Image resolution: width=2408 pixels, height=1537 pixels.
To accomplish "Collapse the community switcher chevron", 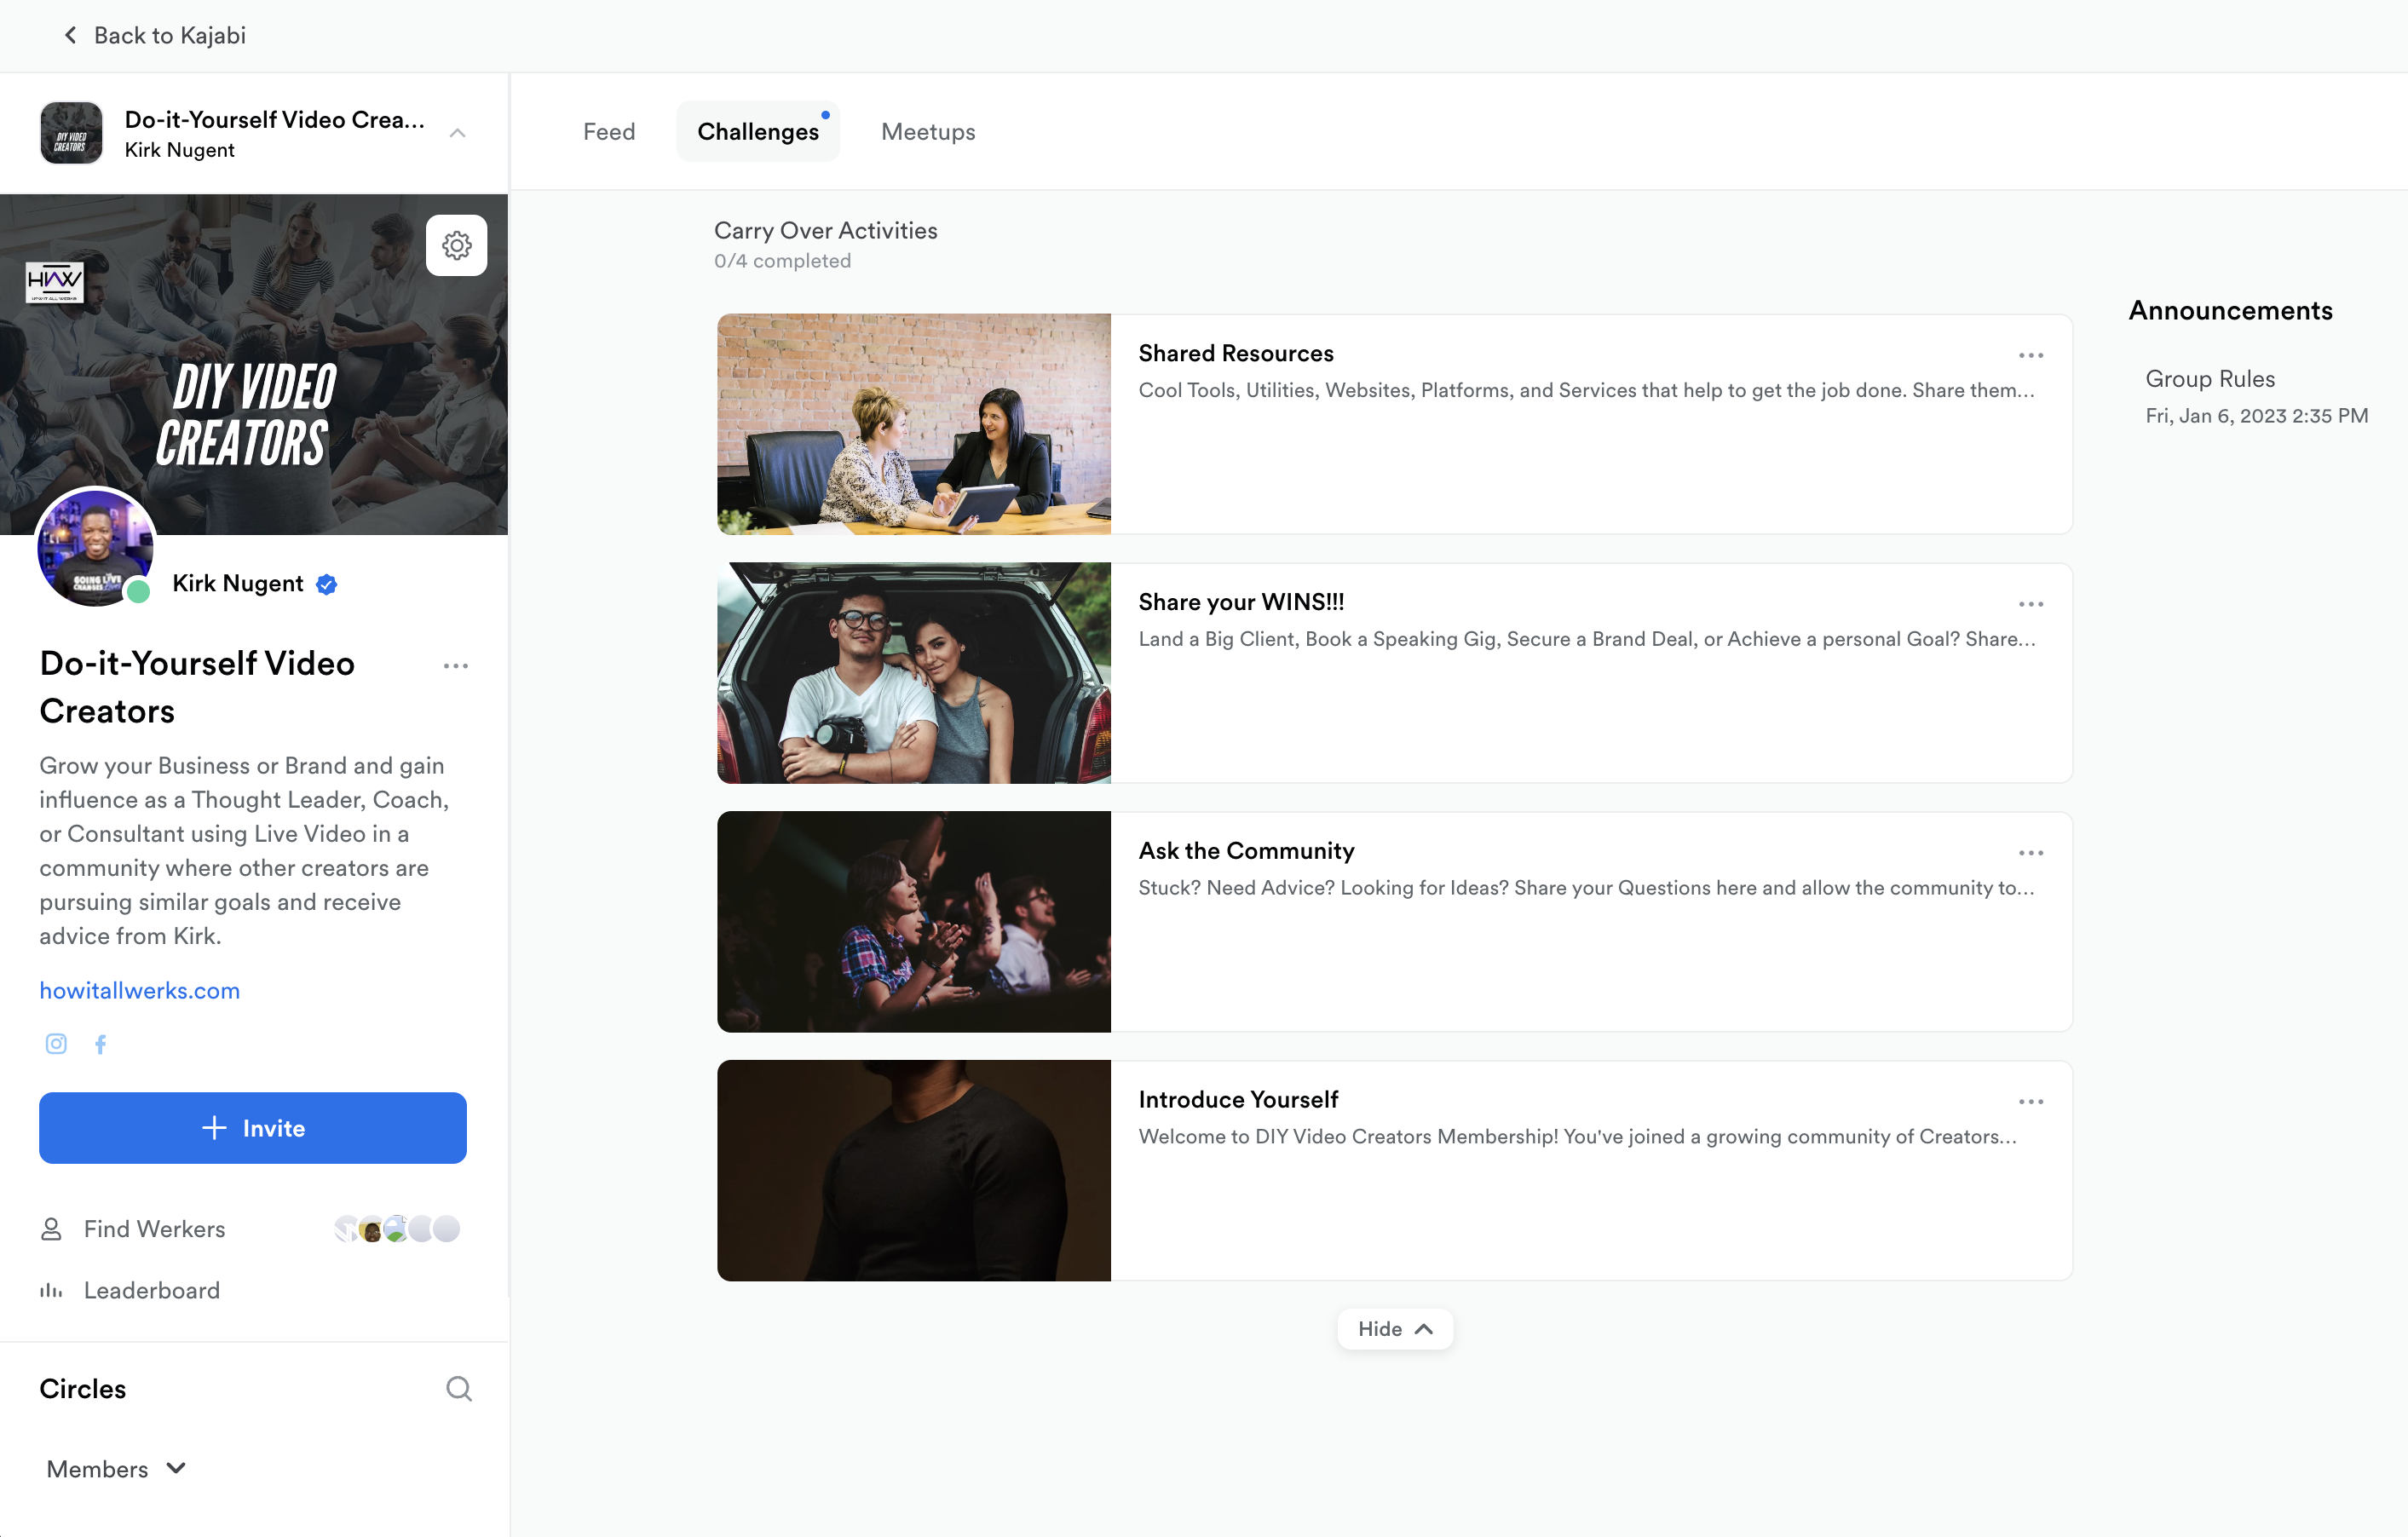I will [458, 133].
